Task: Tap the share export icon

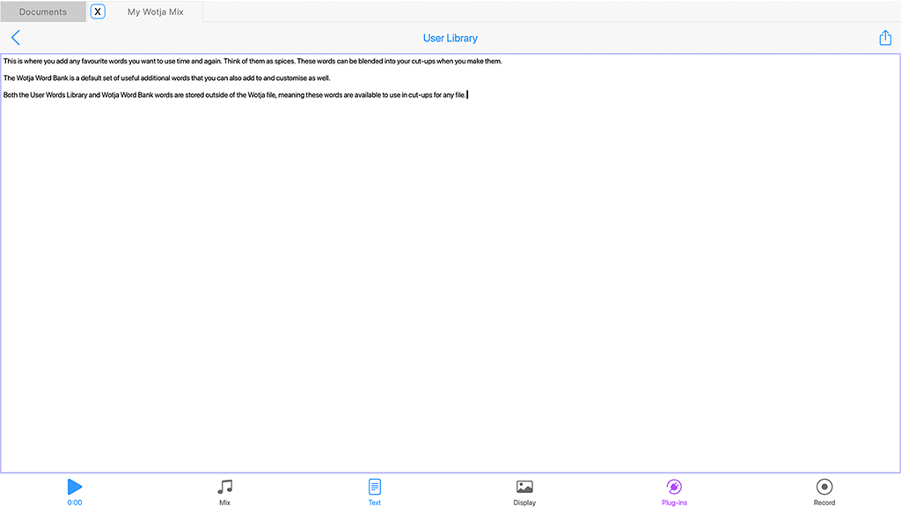Action: (885, 38)
